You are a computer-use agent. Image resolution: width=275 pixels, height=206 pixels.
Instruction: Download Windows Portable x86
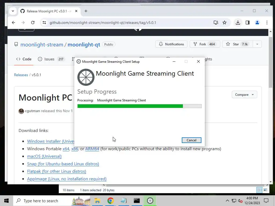coord(75,149)
